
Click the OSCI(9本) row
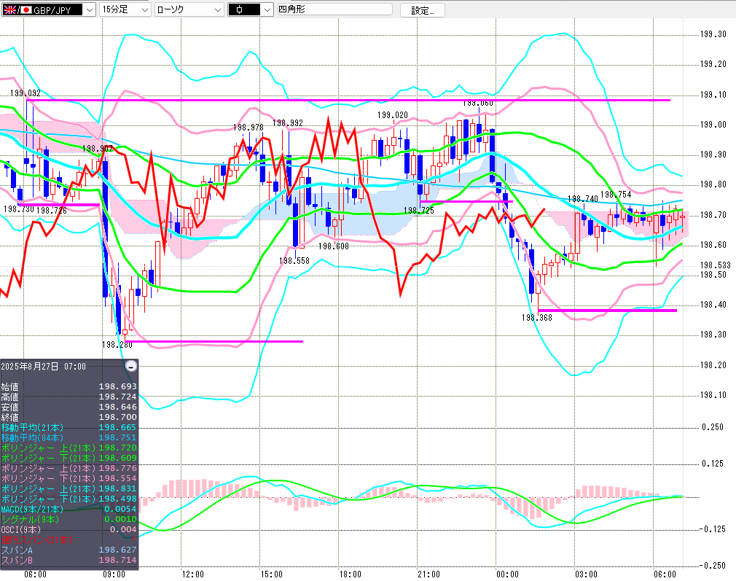(x=69, y=529)
